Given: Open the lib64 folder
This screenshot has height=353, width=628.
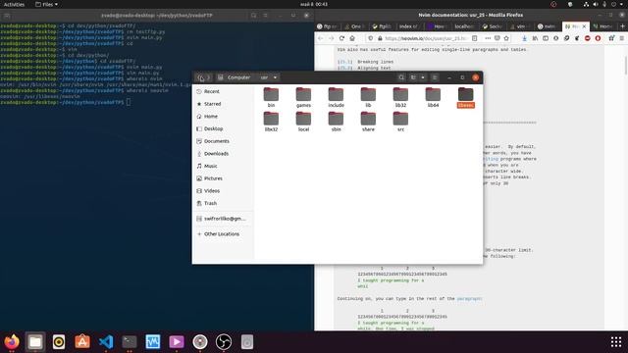Looking at the screenshot, I should point(433,97).
